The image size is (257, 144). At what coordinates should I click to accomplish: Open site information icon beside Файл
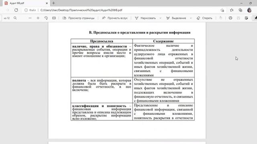(26, 10)
